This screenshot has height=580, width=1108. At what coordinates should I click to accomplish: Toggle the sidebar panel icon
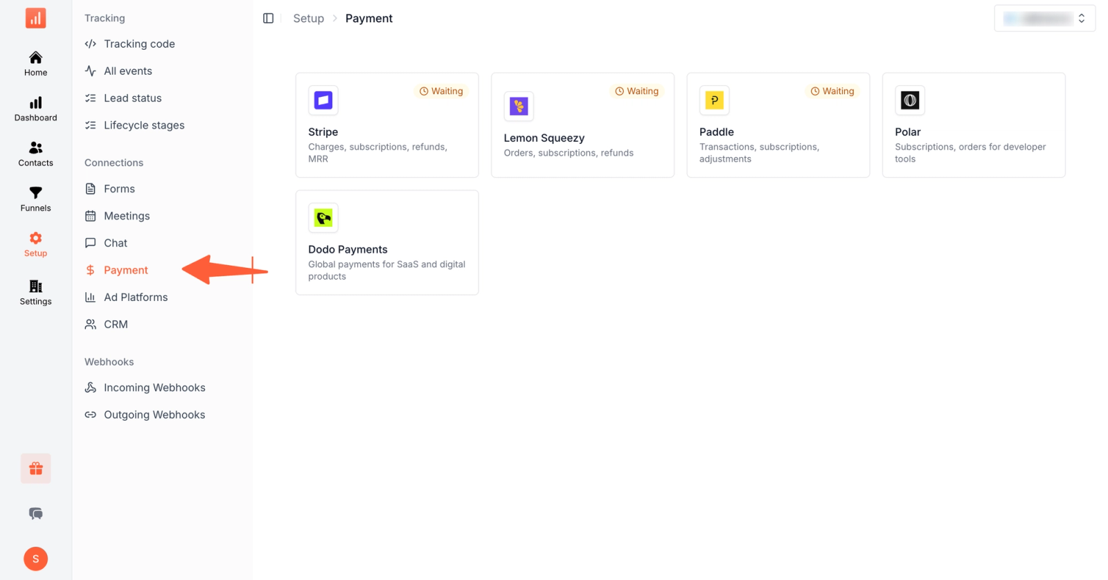(268, 18)
